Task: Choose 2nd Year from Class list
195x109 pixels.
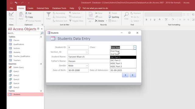Action: tap(123, 54)
